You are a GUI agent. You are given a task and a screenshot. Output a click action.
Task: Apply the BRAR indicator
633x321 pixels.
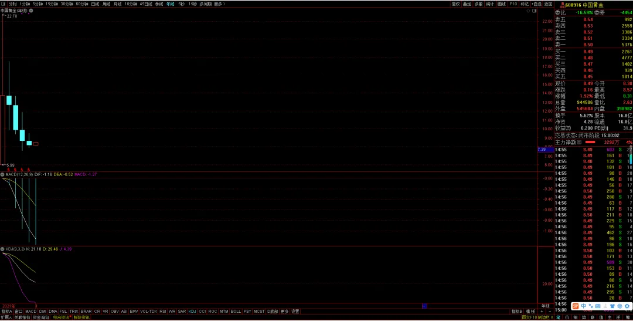coord(86,312)
